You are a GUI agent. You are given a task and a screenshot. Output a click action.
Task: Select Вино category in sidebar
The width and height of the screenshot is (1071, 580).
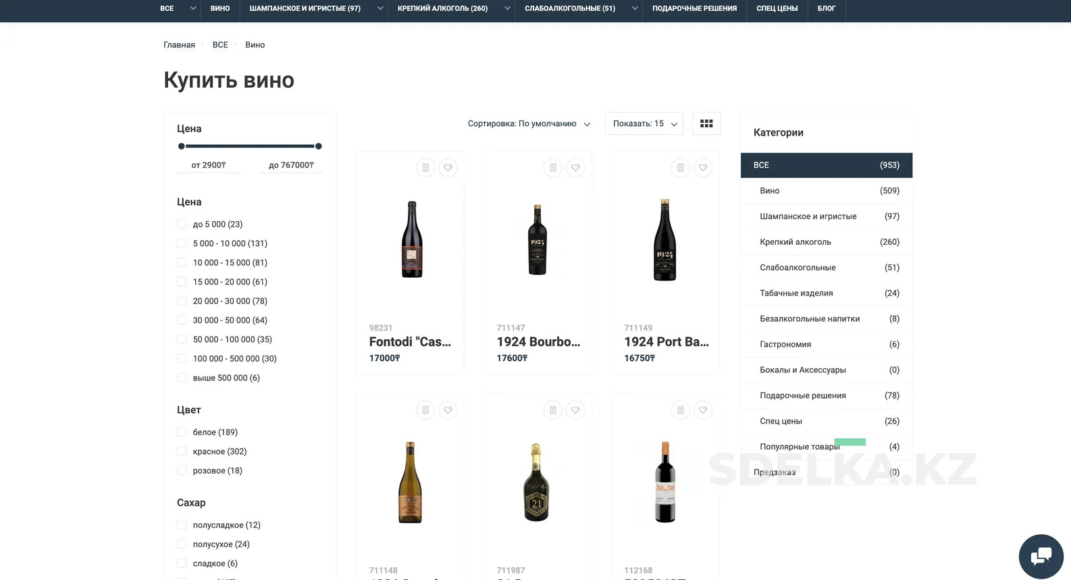tap(827, 191)
